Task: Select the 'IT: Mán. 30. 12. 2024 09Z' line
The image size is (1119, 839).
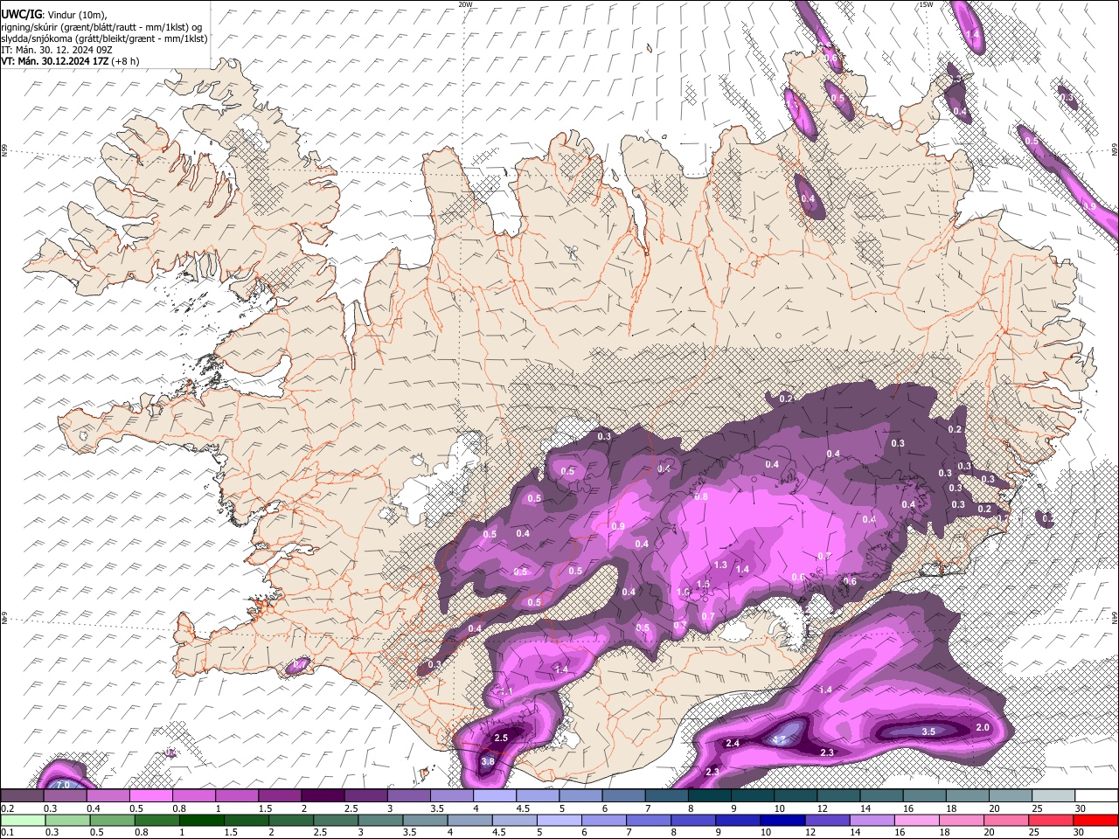Action: [x=57, y=50]
